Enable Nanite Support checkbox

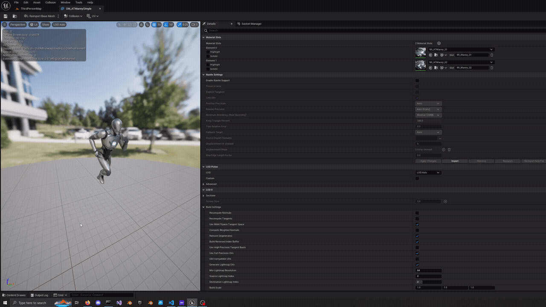coord(417,81)
